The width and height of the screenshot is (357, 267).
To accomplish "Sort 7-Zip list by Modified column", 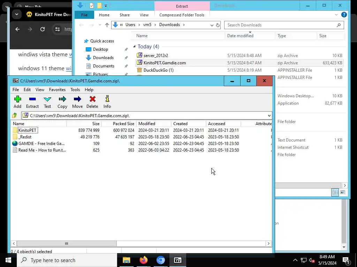I will 154,124.
